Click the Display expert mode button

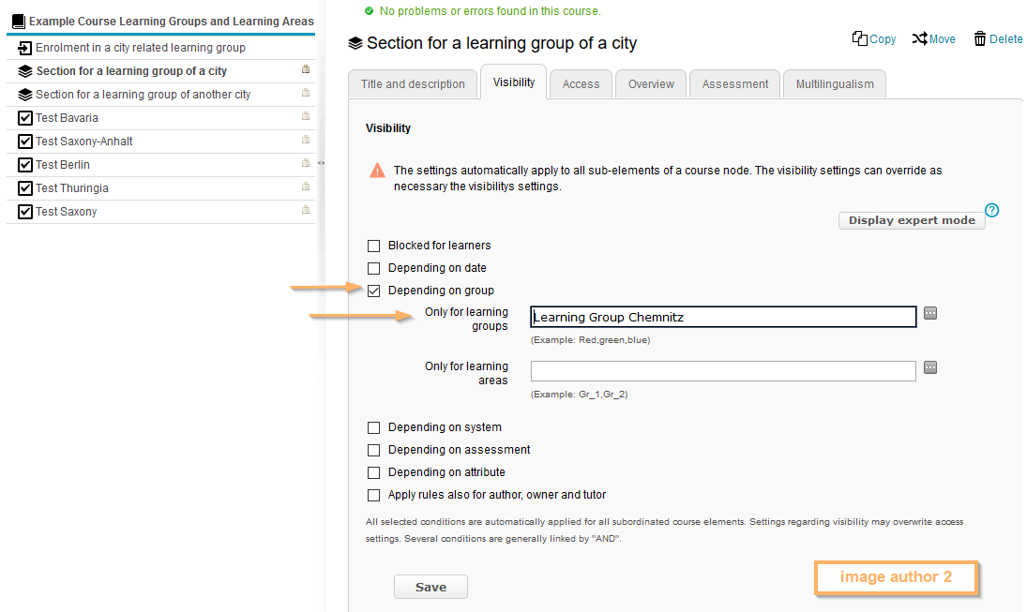[911, 221]
